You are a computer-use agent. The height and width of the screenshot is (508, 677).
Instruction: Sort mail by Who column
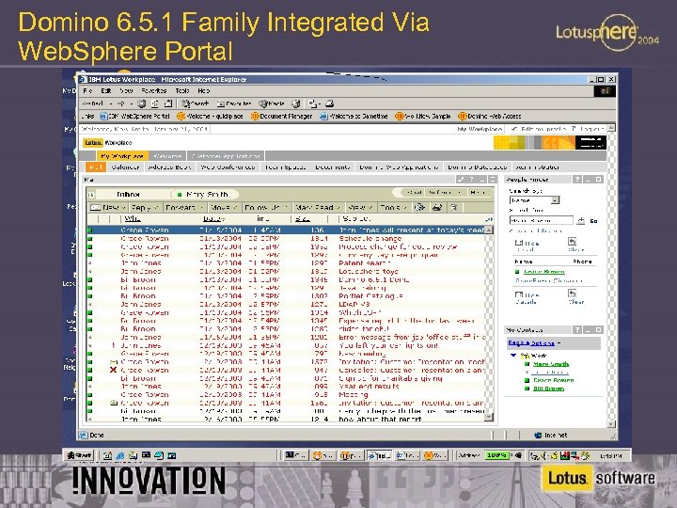click(133, 218)
